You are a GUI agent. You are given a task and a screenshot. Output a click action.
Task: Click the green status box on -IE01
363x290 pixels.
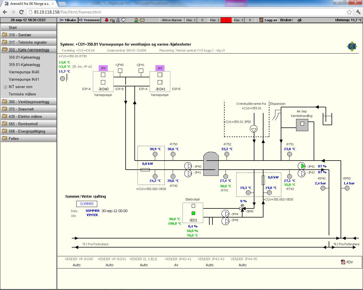pos(193,213)
